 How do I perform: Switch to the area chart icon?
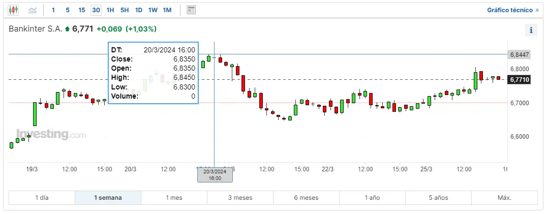pos(33,10)
